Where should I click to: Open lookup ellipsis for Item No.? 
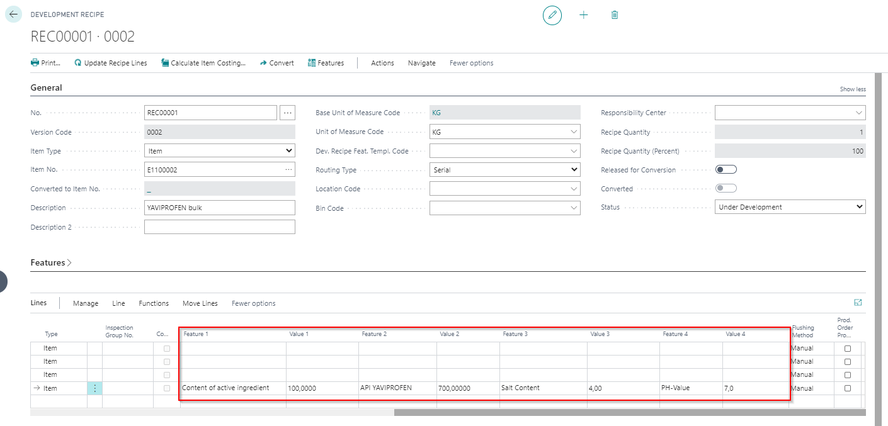coord(288,169)
